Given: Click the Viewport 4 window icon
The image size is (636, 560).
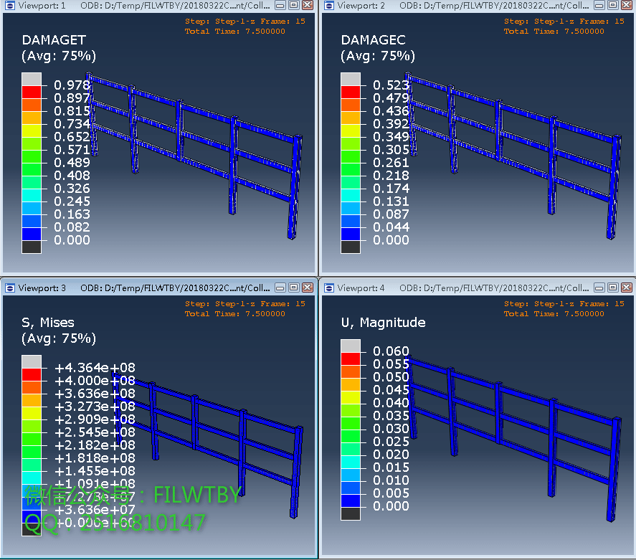Looking at the screenshot, I should click(329, 288).
